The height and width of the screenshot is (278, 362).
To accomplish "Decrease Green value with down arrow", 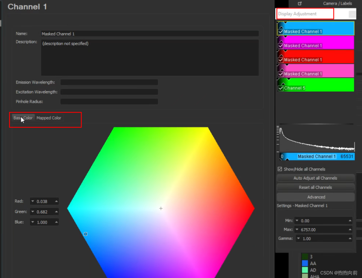I will click(33, 212).
